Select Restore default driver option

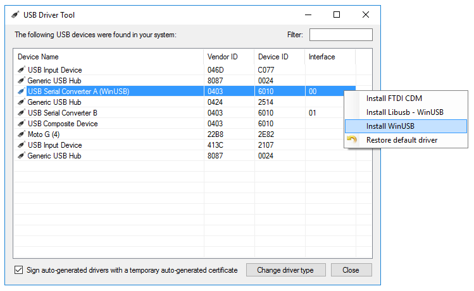401,140
